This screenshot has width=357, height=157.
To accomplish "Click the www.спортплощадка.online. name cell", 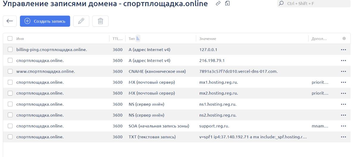I will coord(46,71).
